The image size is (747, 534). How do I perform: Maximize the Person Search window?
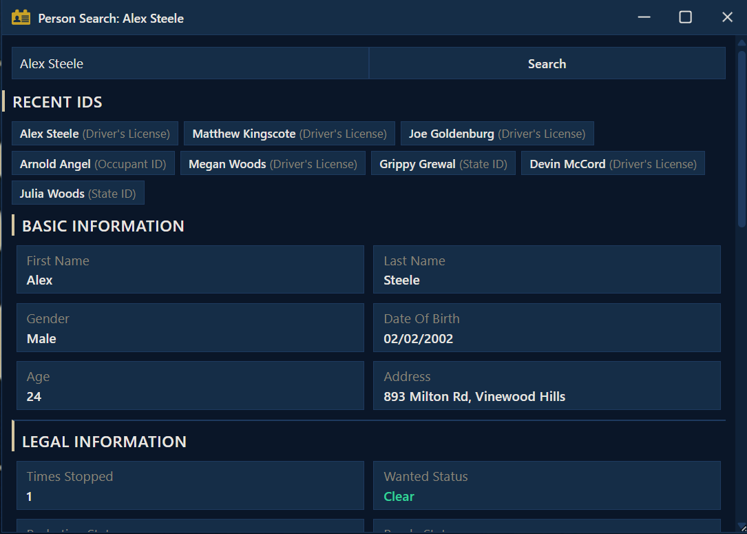coord(685,17)
